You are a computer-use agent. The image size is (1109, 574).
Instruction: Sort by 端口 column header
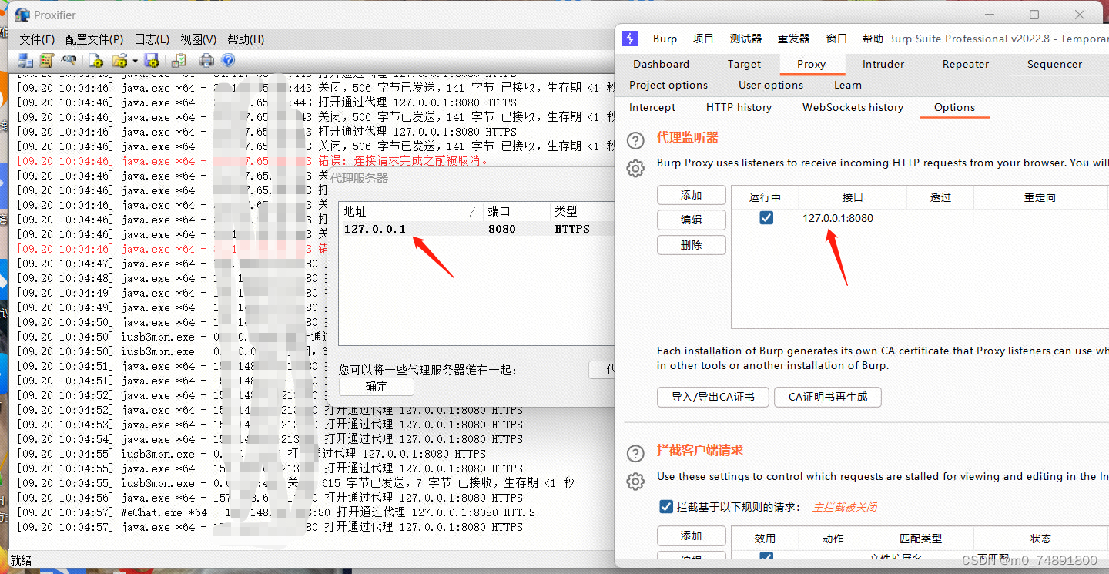516,211
